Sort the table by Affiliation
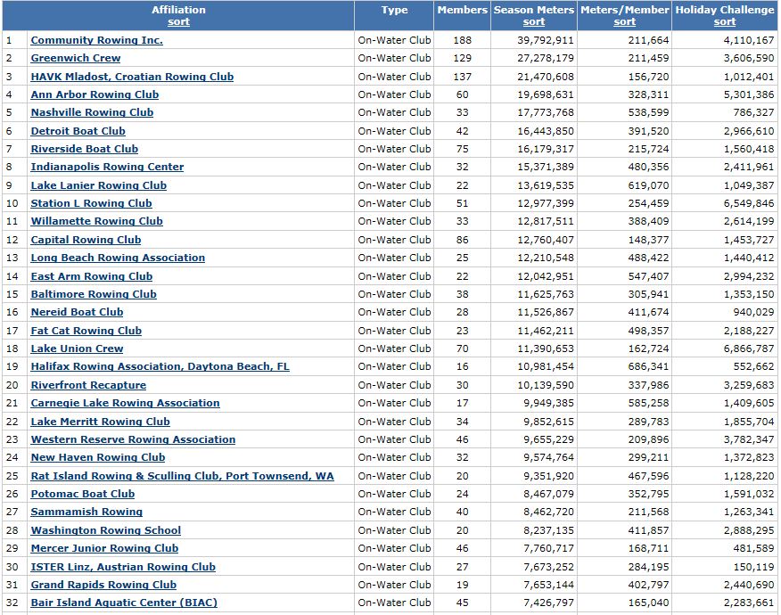781x615 pixels. [178, 22]
